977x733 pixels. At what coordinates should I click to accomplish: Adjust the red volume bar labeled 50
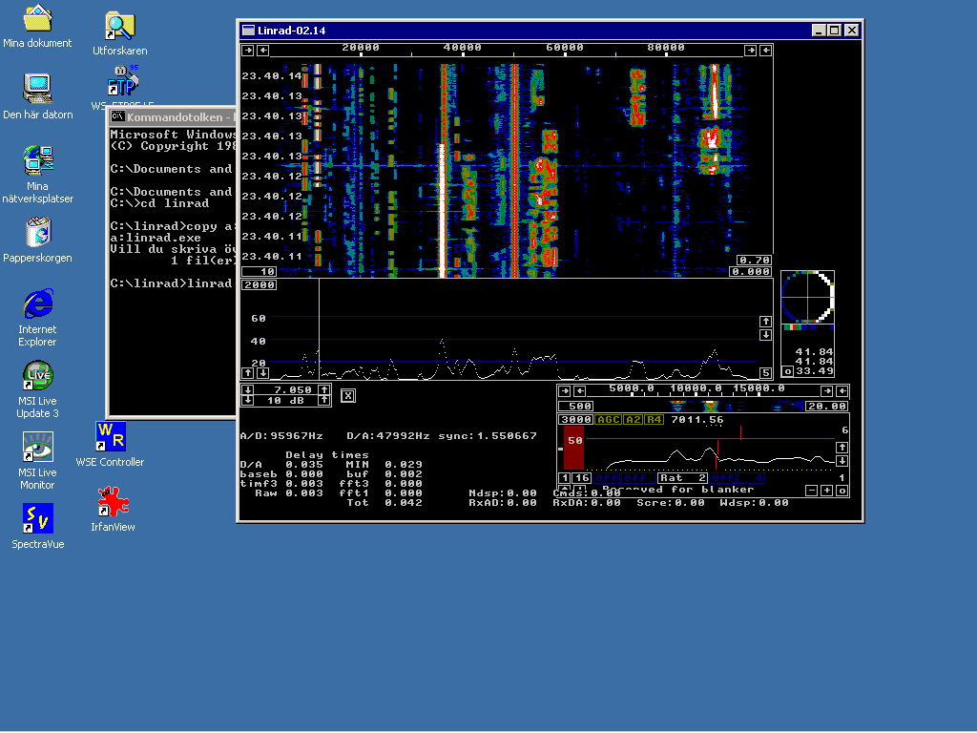[x=573, y=448]
